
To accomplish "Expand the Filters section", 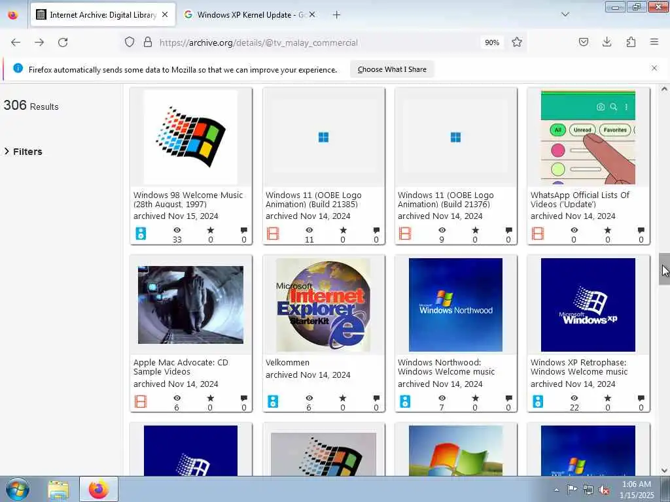I will click(23, 152).
